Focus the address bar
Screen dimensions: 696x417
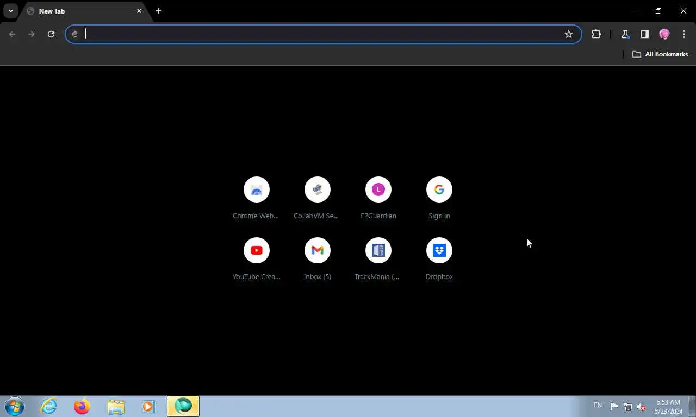coord(324,34)
